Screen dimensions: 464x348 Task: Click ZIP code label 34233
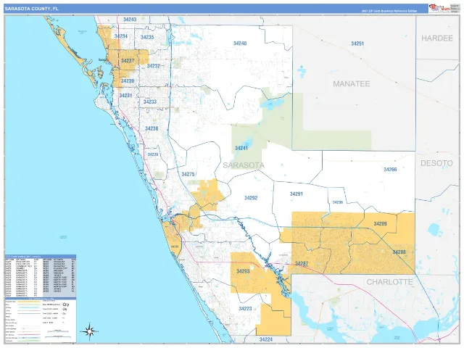point(150,101)
